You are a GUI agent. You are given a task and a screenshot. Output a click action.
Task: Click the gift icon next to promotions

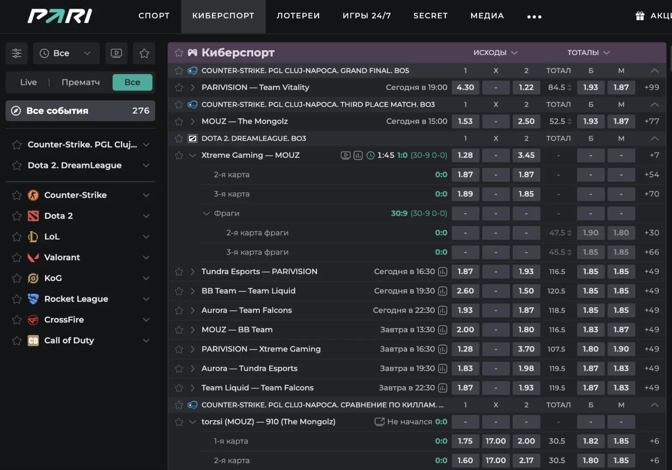click(x=640, y=16)
